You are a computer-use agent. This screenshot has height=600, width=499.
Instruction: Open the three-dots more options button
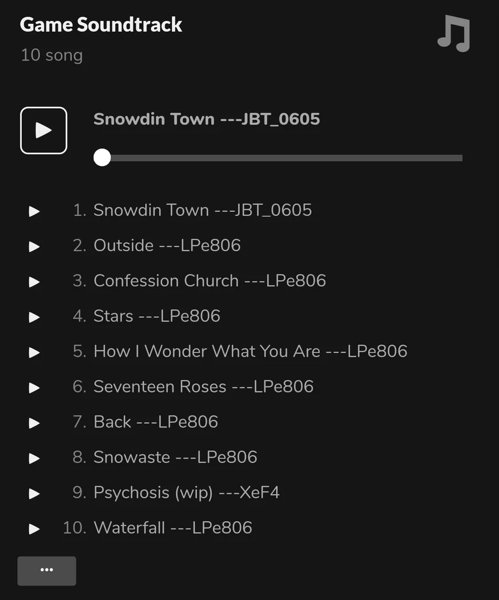pos(47,571)
